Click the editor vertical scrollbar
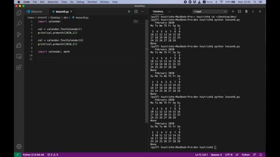 click(147, 71)
